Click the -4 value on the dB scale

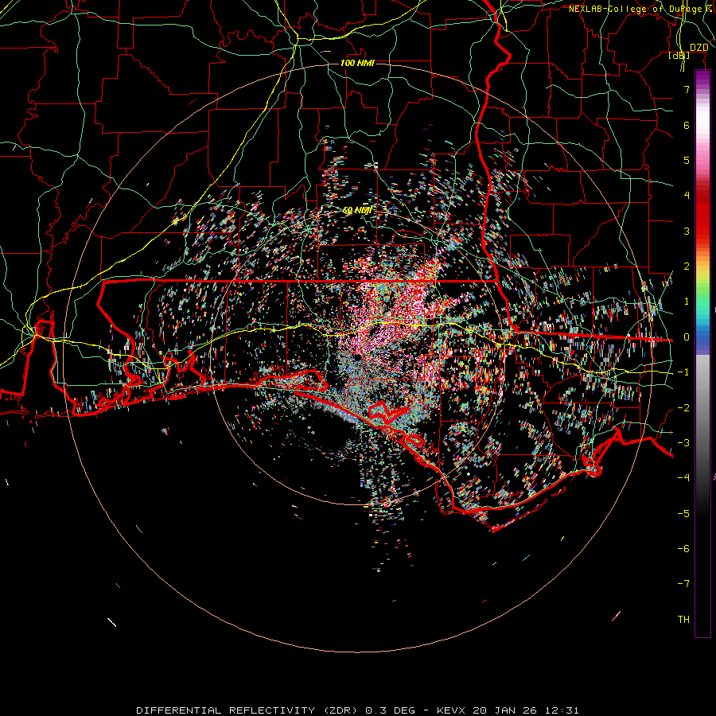point(683,478)
